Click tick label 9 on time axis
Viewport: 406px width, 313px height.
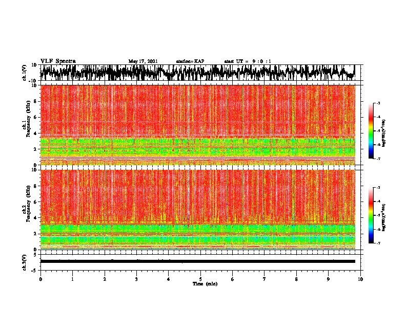click(328, 279)
